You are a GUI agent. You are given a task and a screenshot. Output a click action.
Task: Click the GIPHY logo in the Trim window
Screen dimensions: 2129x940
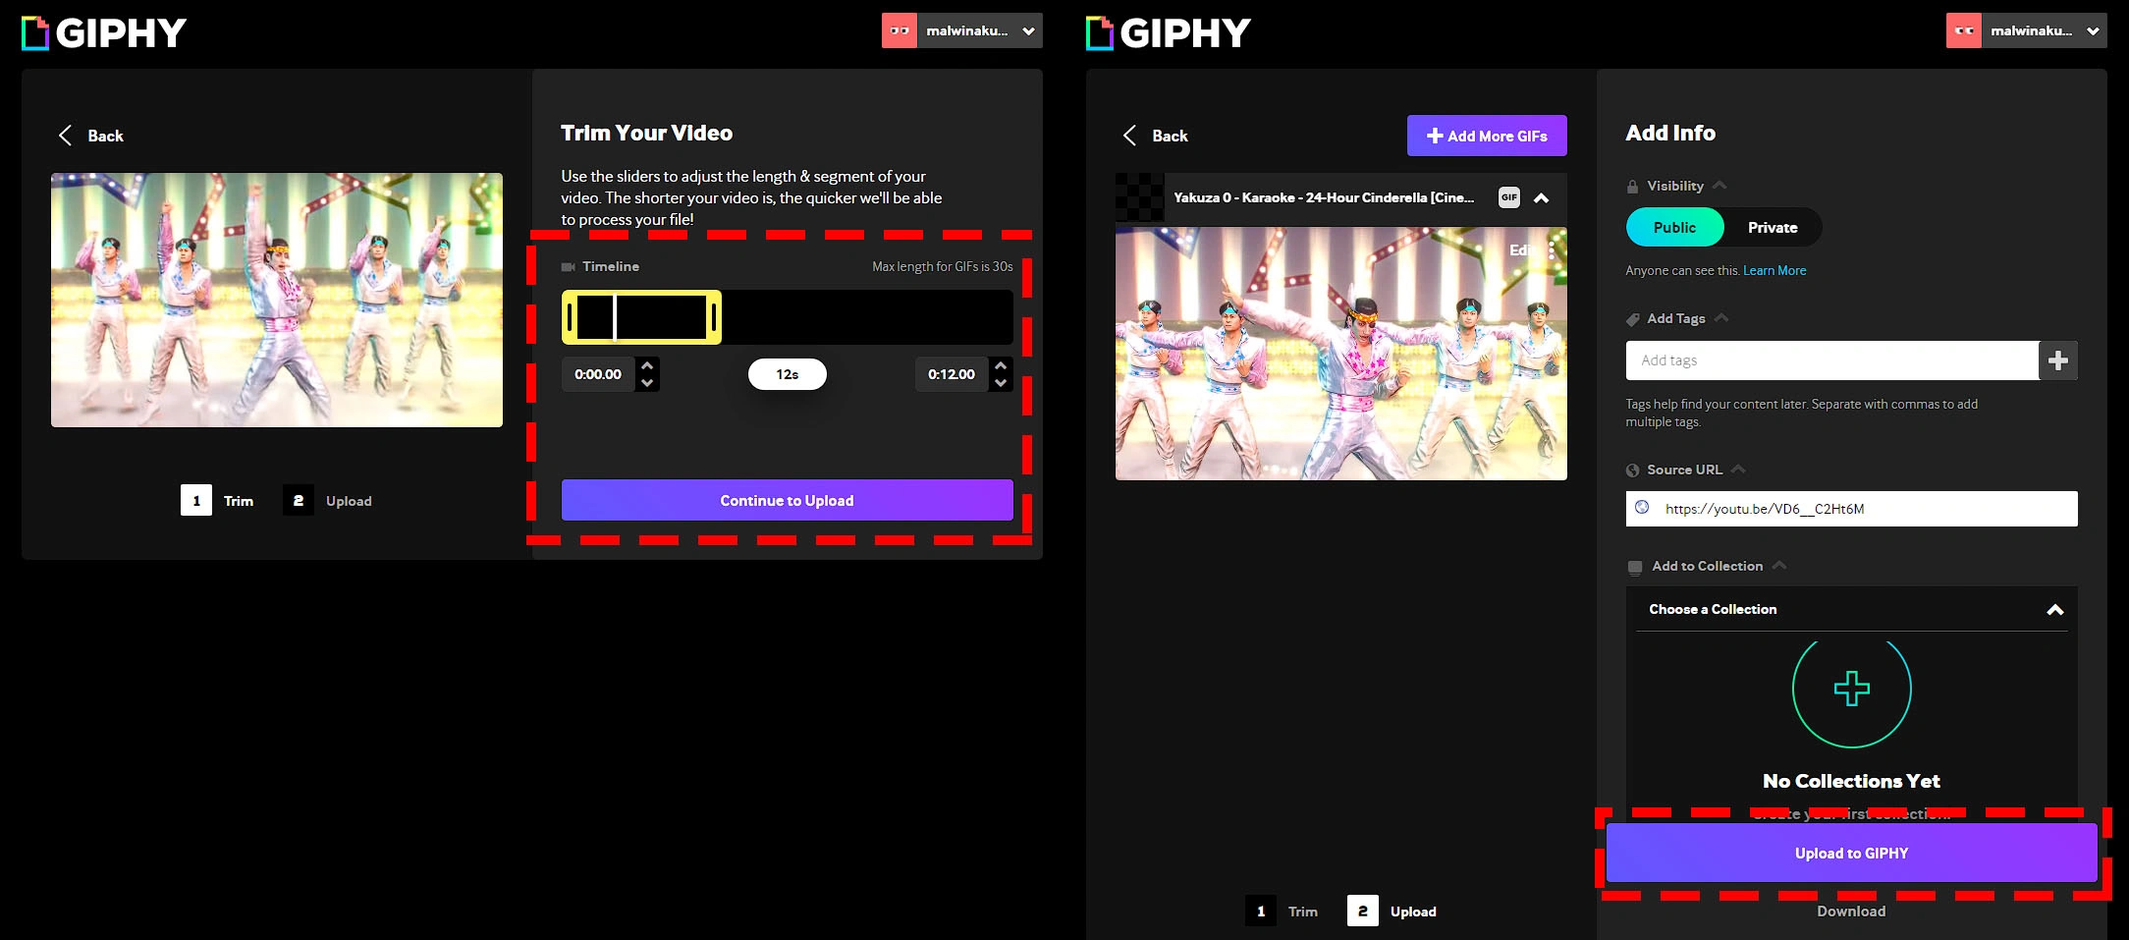104,32
